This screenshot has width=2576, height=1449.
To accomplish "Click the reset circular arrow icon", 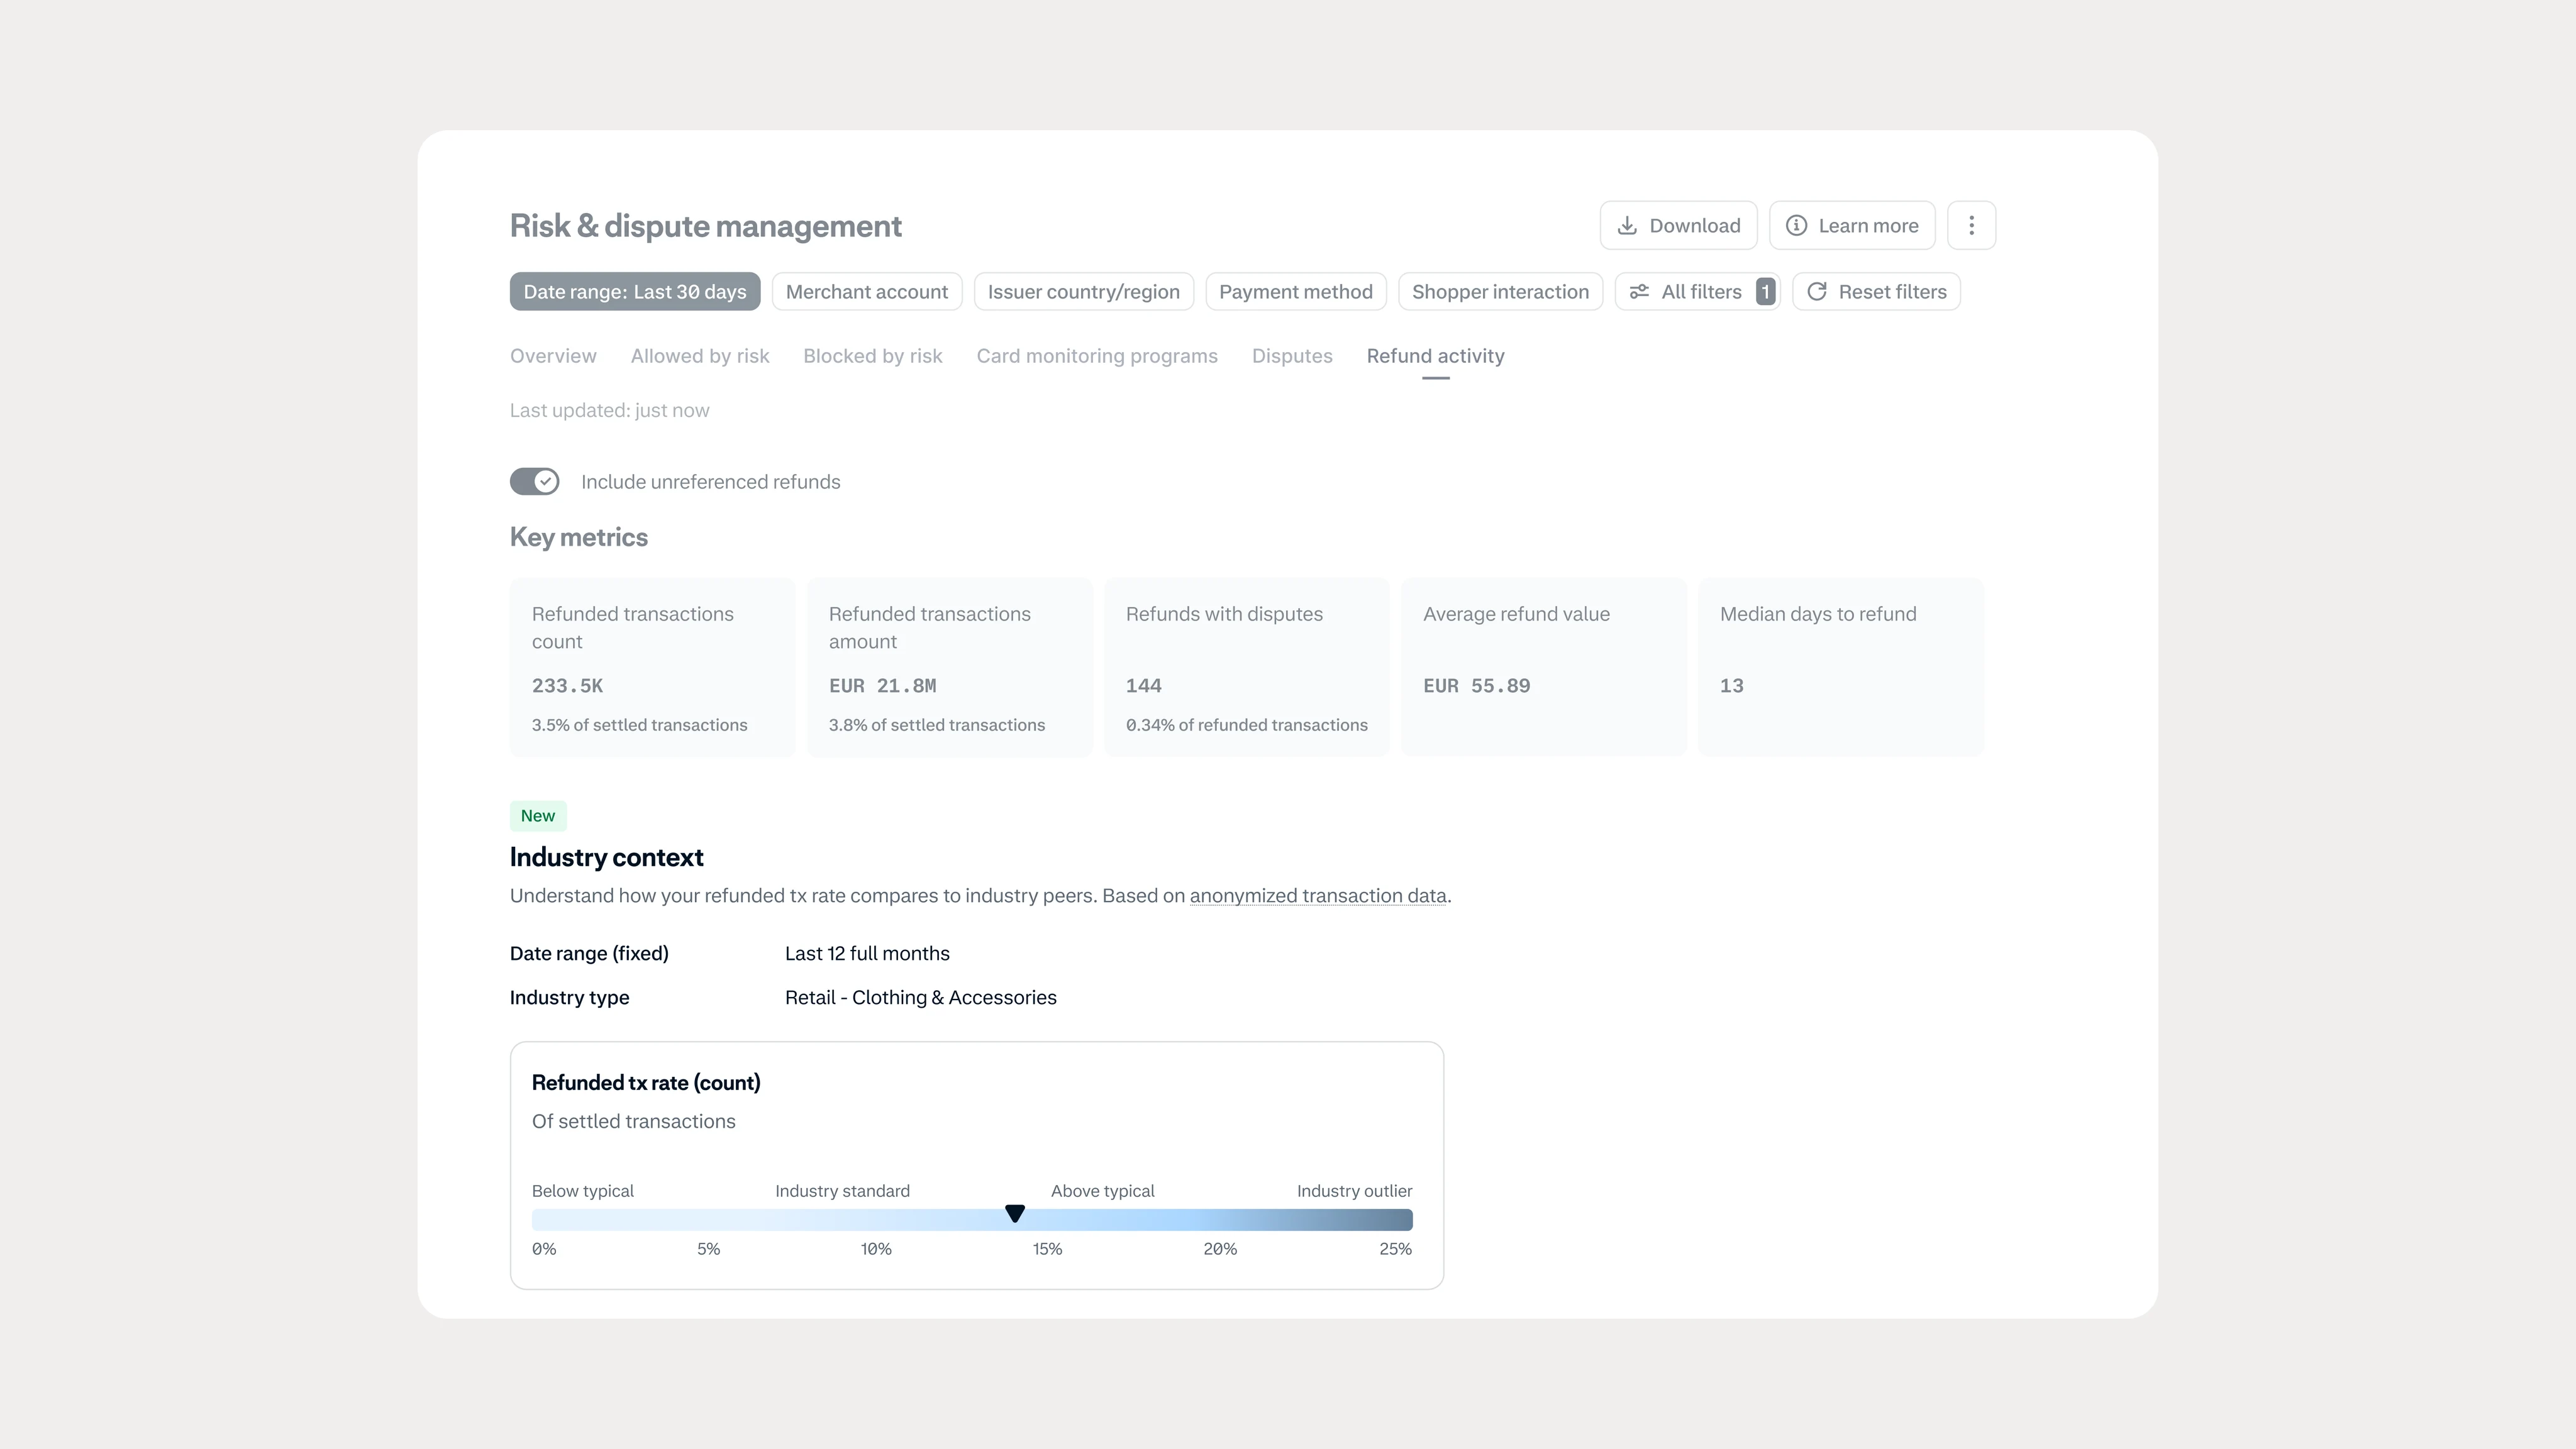I will tap(1817, 292).
